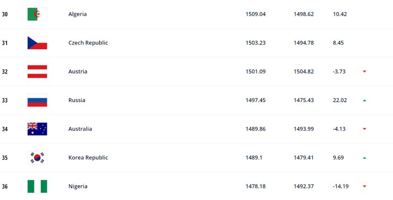393x200 pixels.
Task: Click Nigeria's red down arrow indicator
Action: (x=364, y=186)
